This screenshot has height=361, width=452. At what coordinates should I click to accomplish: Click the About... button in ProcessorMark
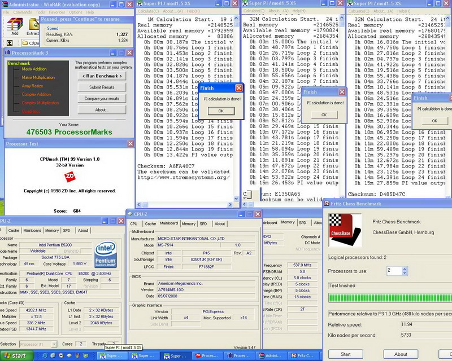tap(102, 109)
